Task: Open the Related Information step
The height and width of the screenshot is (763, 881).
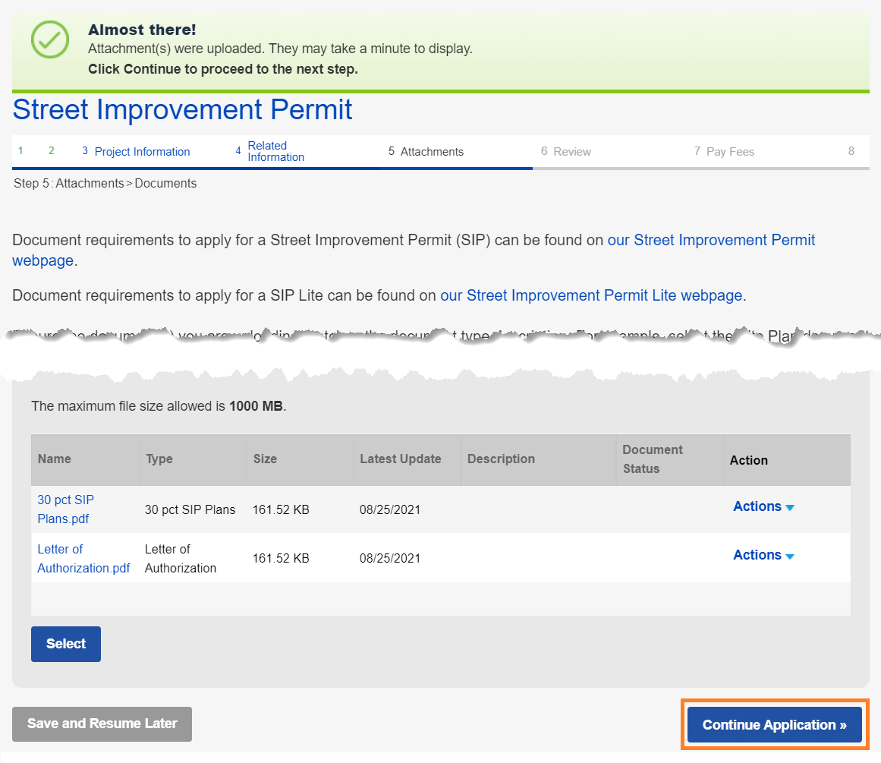Action: [x=275, y=151]
